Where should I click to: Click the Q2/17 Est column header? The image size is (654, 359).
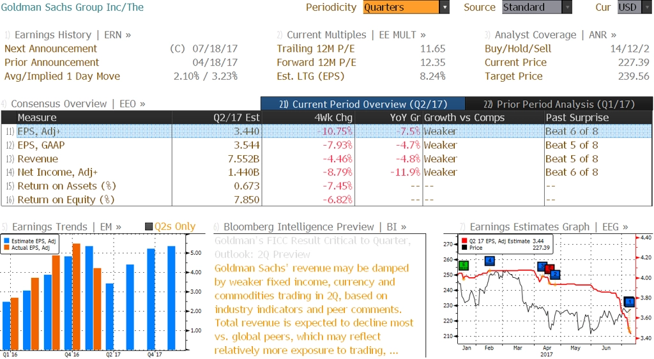(217, 117)
